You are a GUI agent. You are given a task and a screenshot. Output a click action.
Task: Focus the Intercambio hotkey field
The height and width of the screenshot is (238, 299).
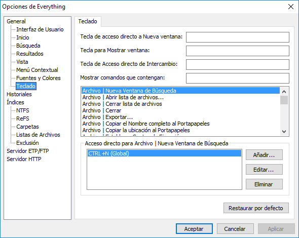tap(238, 65)
